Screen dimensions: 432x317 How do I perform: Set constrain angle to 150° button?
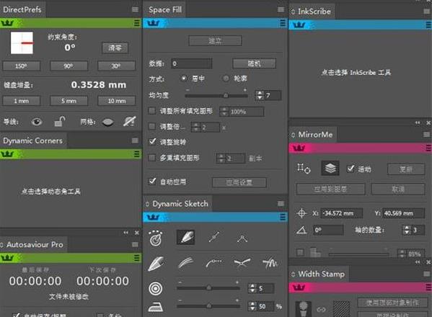(x=21, y=66)
